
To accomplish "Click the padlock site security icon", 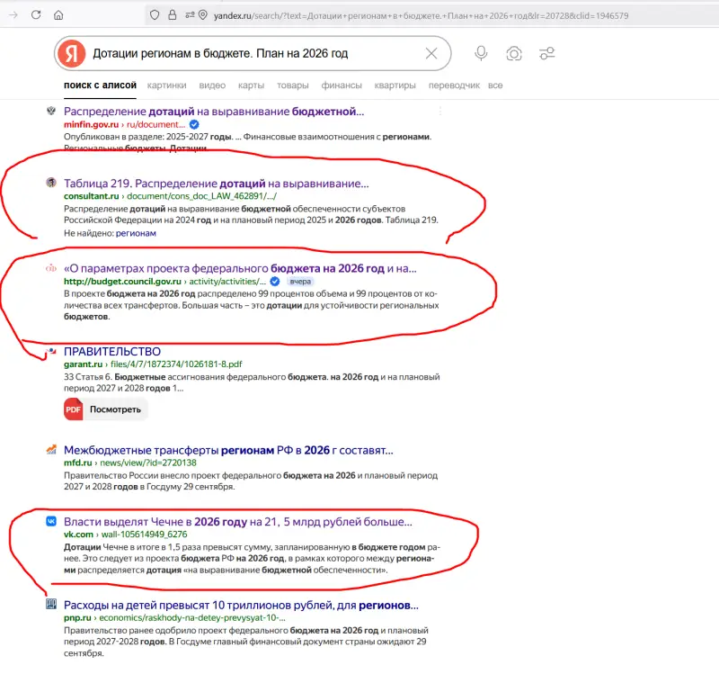I will tap(171, 15).
